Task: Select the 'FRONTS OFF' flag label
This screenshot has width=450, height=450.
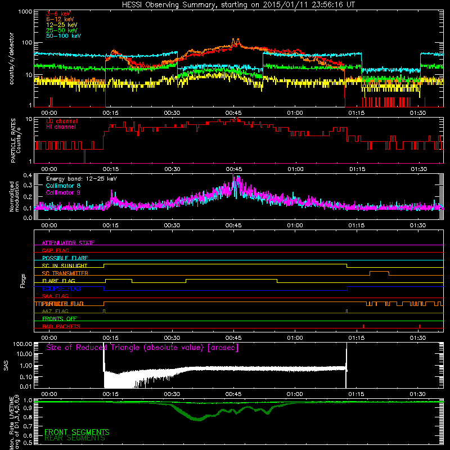Action: 60,319
